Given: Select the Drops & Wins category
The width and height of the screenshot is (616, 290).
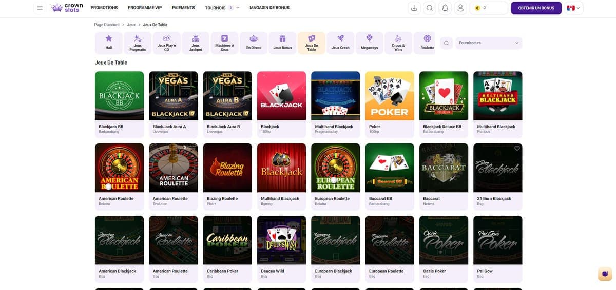Looking at the screenshot, I should click(x=398, y=43).
